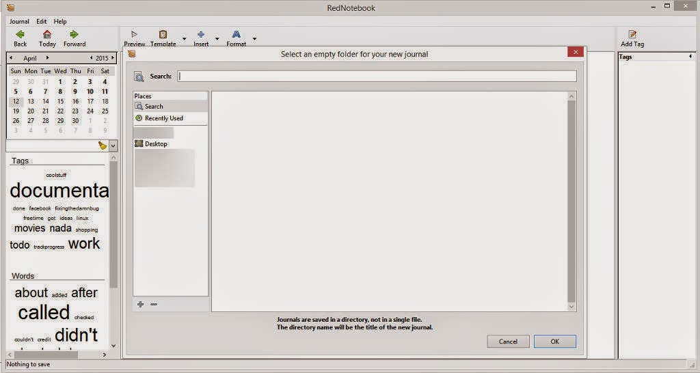Click the remove bookmark minus icon in Places
This screenshot has height=373, width=700.
pos(154,304)
